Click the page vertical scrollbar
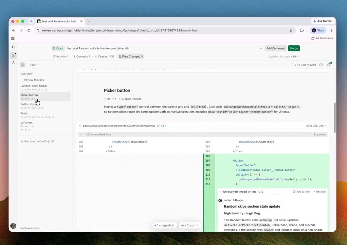The image size is (347, 245). tap(335, 117)
